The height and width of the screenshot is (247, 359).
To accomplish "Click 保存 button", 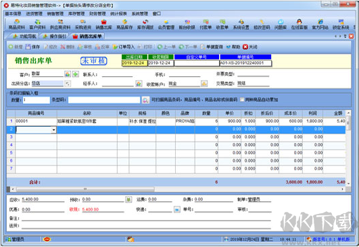I will tap(32, 47).
